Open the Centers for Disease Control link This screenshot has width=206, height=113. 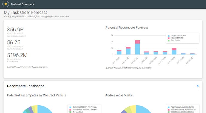[x=183, y=112]
